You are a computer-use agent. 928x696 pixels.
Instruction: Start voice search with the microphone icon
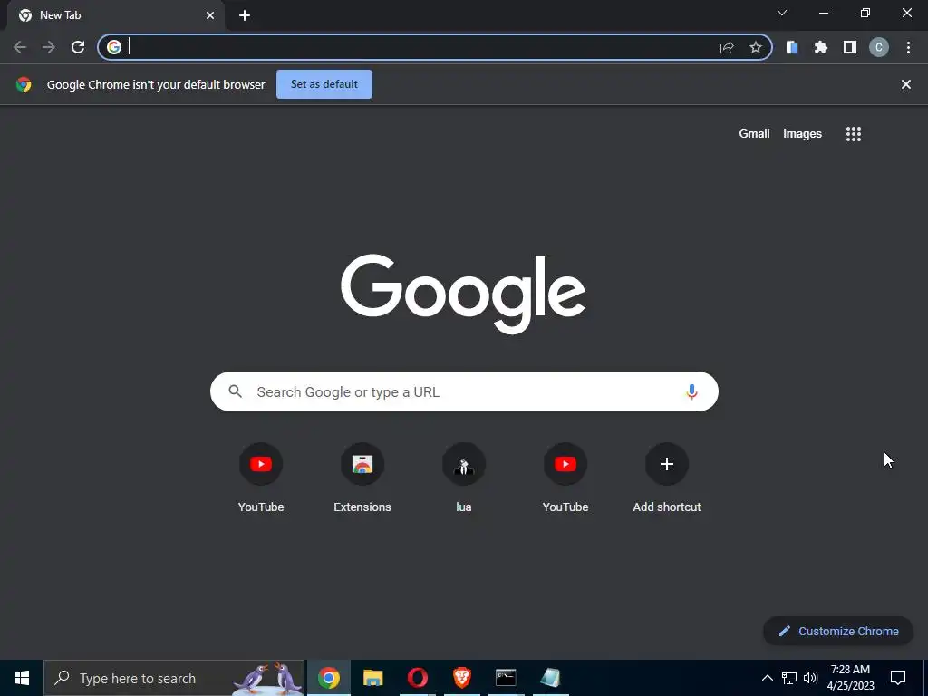click(691, 391)
